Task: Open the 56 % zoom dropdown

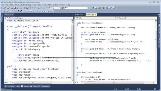Action: click(x=81, y=83)
